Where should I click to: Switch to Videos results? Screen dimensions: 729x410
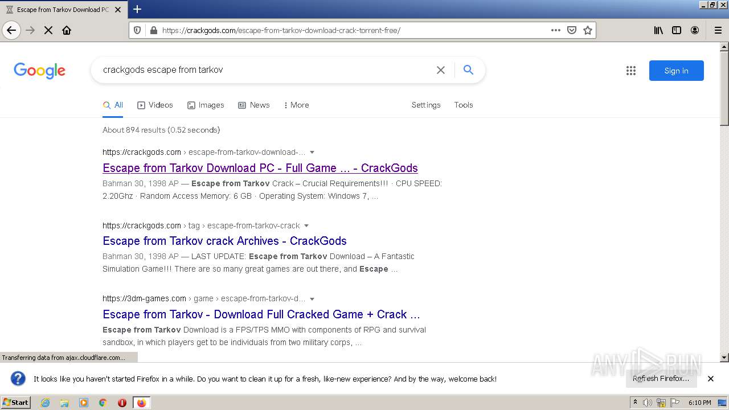[x=155, y=105]
